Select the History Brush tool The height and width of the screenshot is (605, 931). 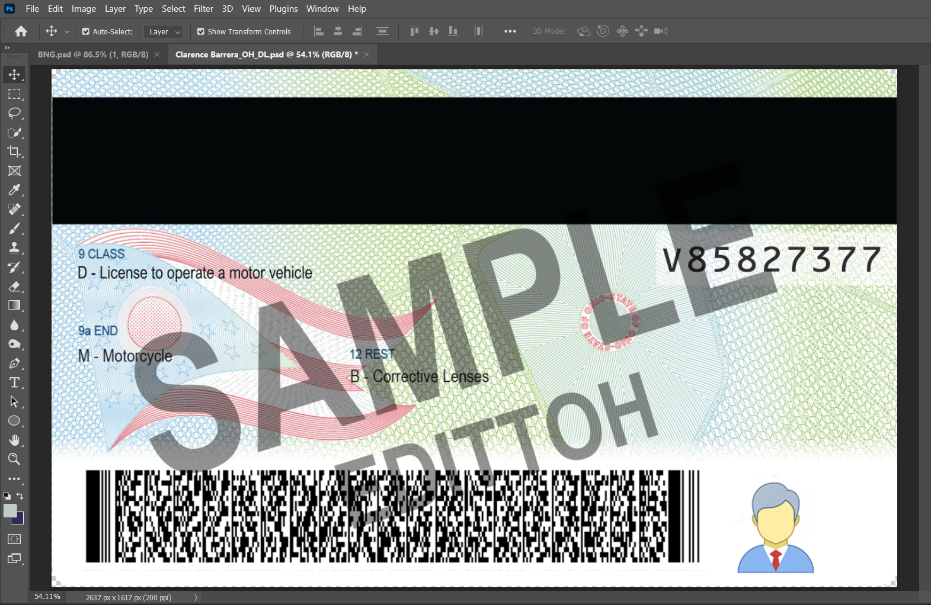click(14, 267)
